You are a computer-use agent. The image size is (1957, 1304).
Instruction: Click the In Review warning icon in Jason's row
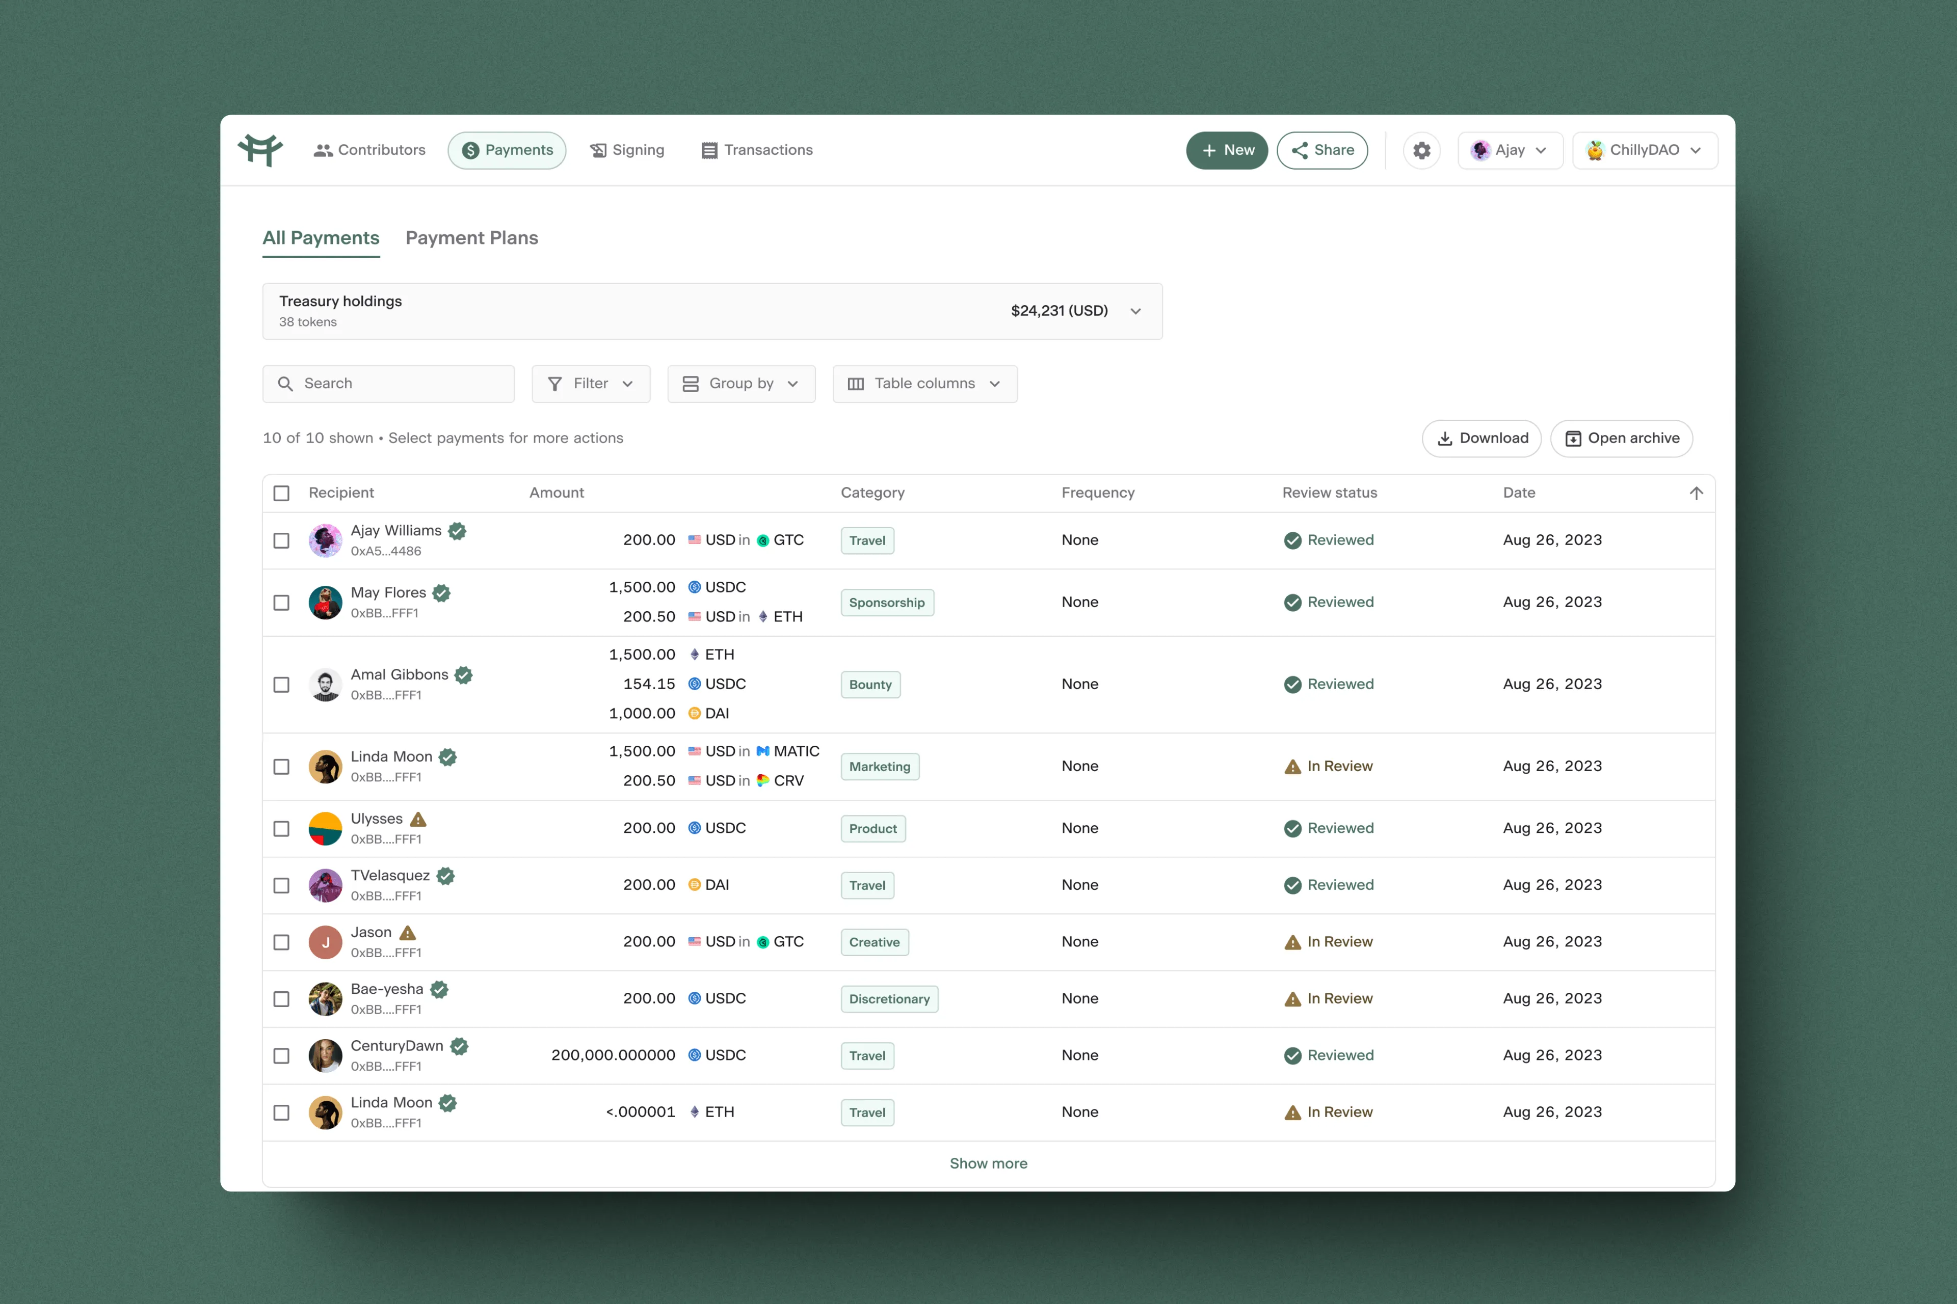pyautogui.click(x=1292, y=942)
